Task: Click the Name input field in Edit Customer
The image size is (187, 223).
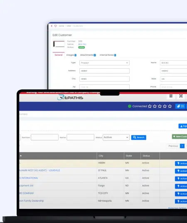Action: pos(174,63)
